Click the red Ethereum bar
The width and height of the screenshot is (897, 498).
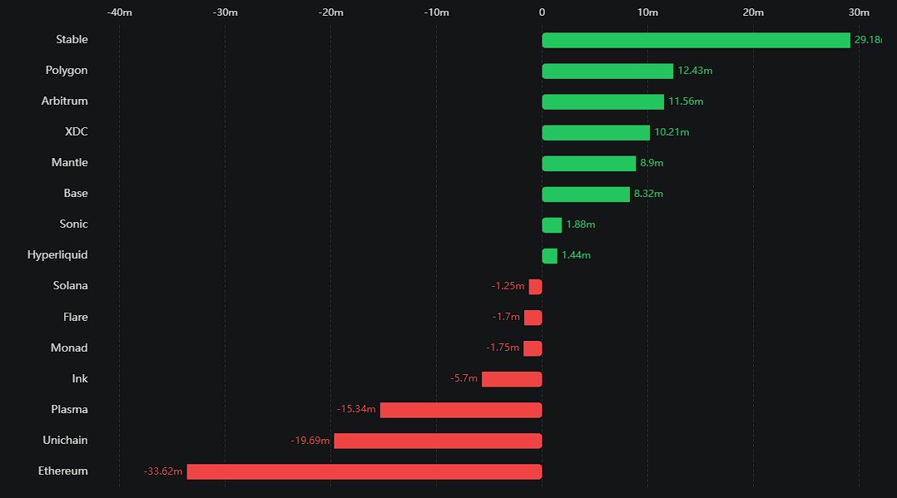[x=364, y=471]
